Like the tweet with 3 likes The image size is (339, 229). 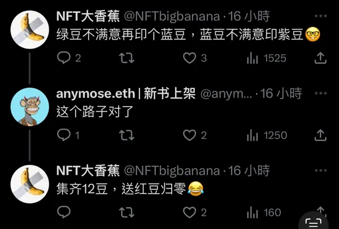[x=195, y=58]
